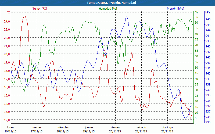Select the green Humedad [%] legend label
Image resolution: width=215 pixels, height=134 pixels.
click(x=108, y=9)
